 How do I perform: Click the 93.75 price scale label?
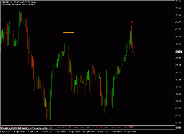tap(178, 37)
